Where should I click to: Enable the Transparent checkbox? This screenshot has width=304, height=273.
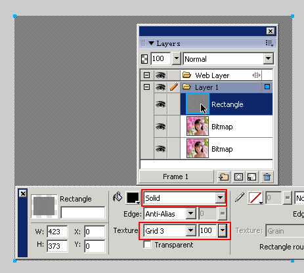148,245
